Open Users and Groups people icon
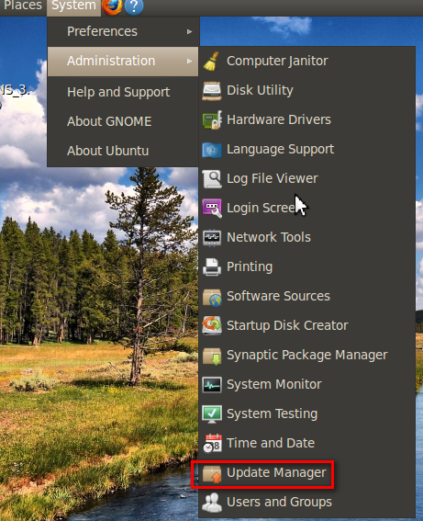 [212, 502]
